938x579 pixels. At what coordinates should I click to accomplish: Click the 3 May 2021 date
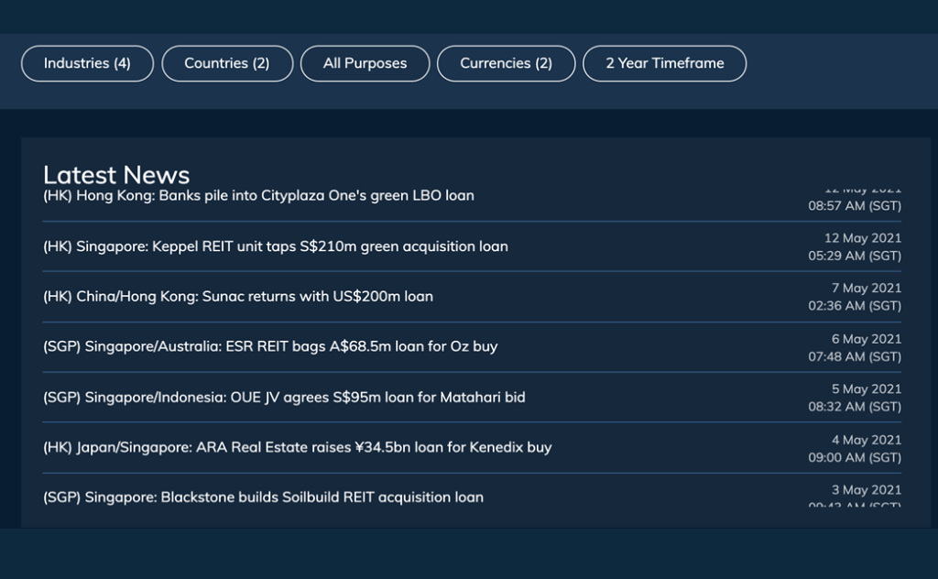866,490
